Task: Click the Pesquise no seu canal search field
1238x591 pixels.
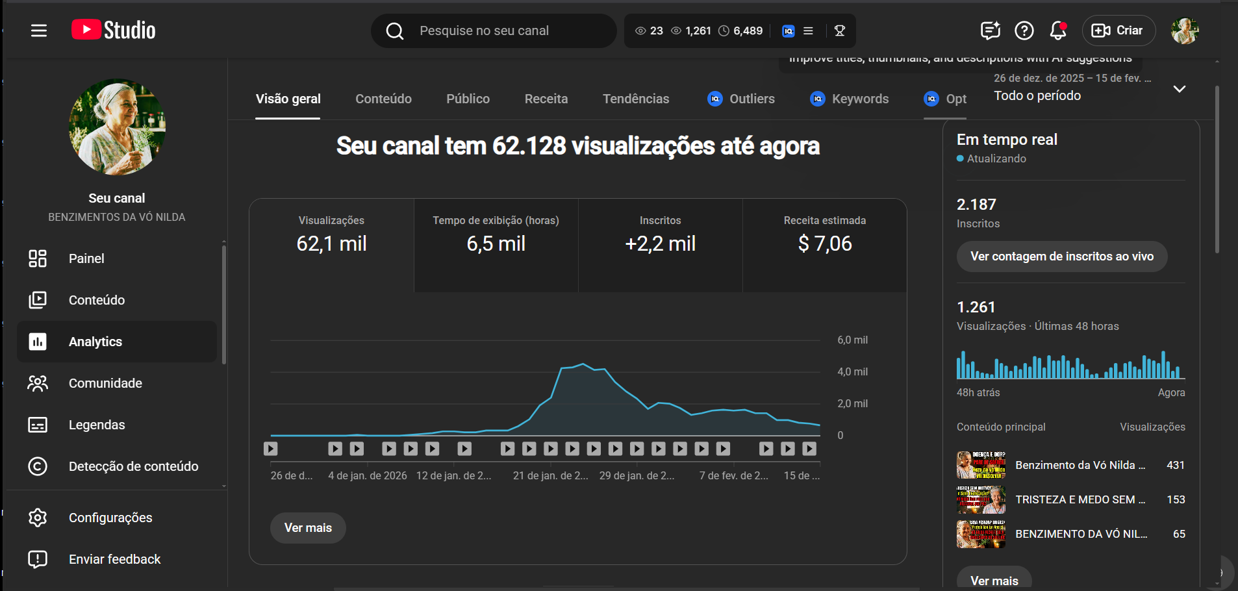Action: [494, 31]
